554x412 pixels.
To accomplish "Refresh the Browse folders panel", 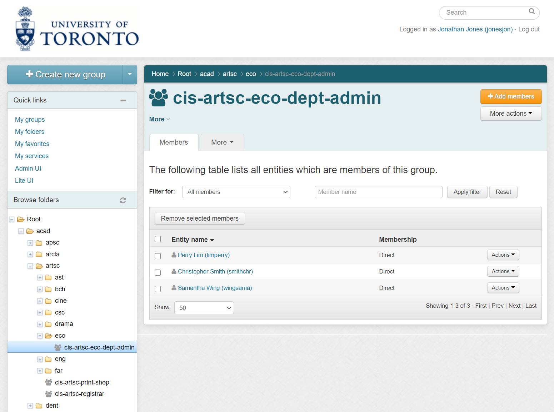I will (x=123, y=200).
